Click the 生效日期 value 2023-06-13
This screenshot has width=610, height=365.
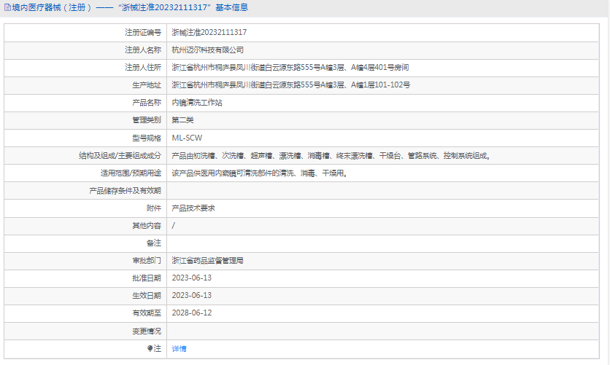pos(192,296)
